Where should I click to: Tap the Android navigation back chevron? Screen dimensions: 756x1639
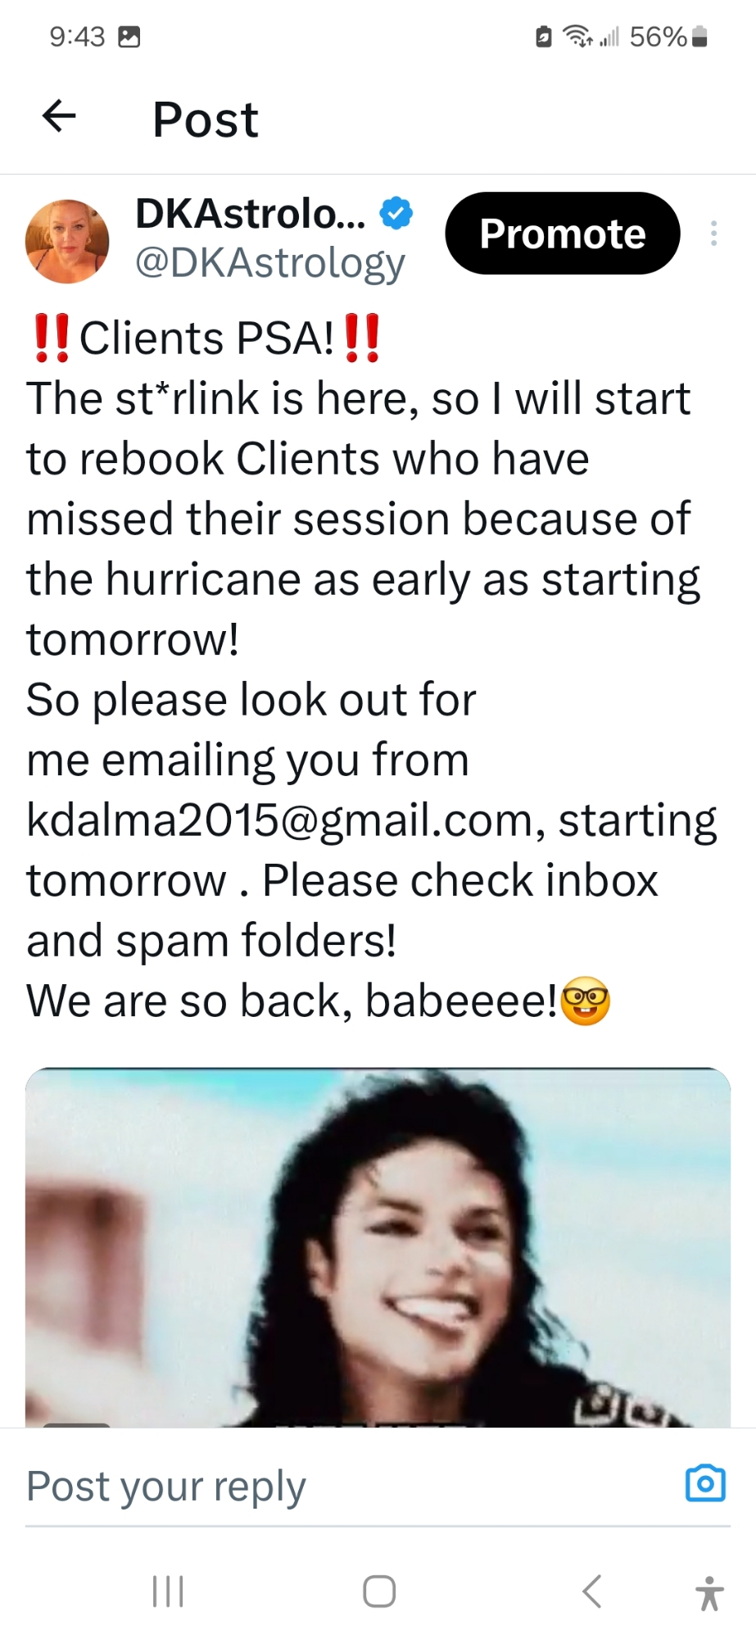591,1591
